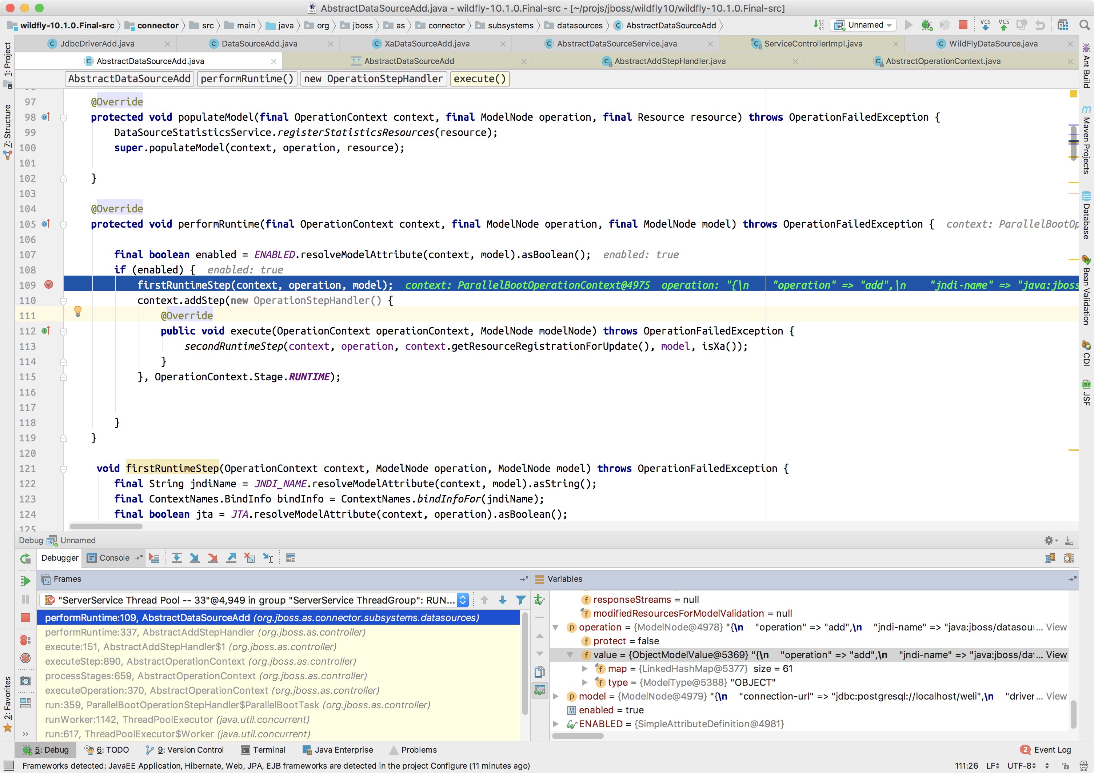Viewport: 1094px width, 773px height.
Task: Resume program with green play icon
Action: pos(26,581)
